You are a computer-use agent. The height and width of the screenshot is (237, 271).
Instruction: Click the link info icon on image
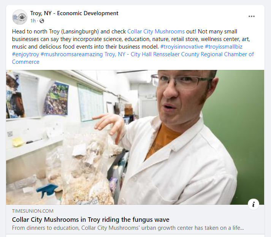click(x=254, y=204)
